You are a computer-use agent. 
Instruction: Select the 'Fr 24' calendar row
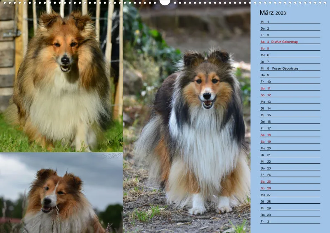tap(290, 175)
